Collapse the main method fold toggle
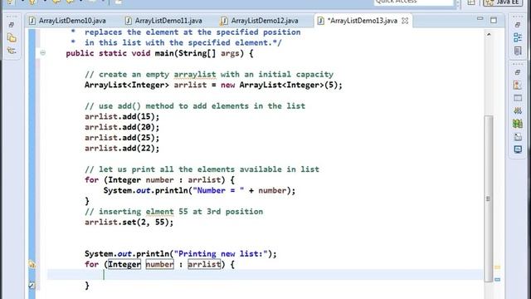Image resolution: width=531 pixels, height=299 pixels. click(x=42, y=53)
